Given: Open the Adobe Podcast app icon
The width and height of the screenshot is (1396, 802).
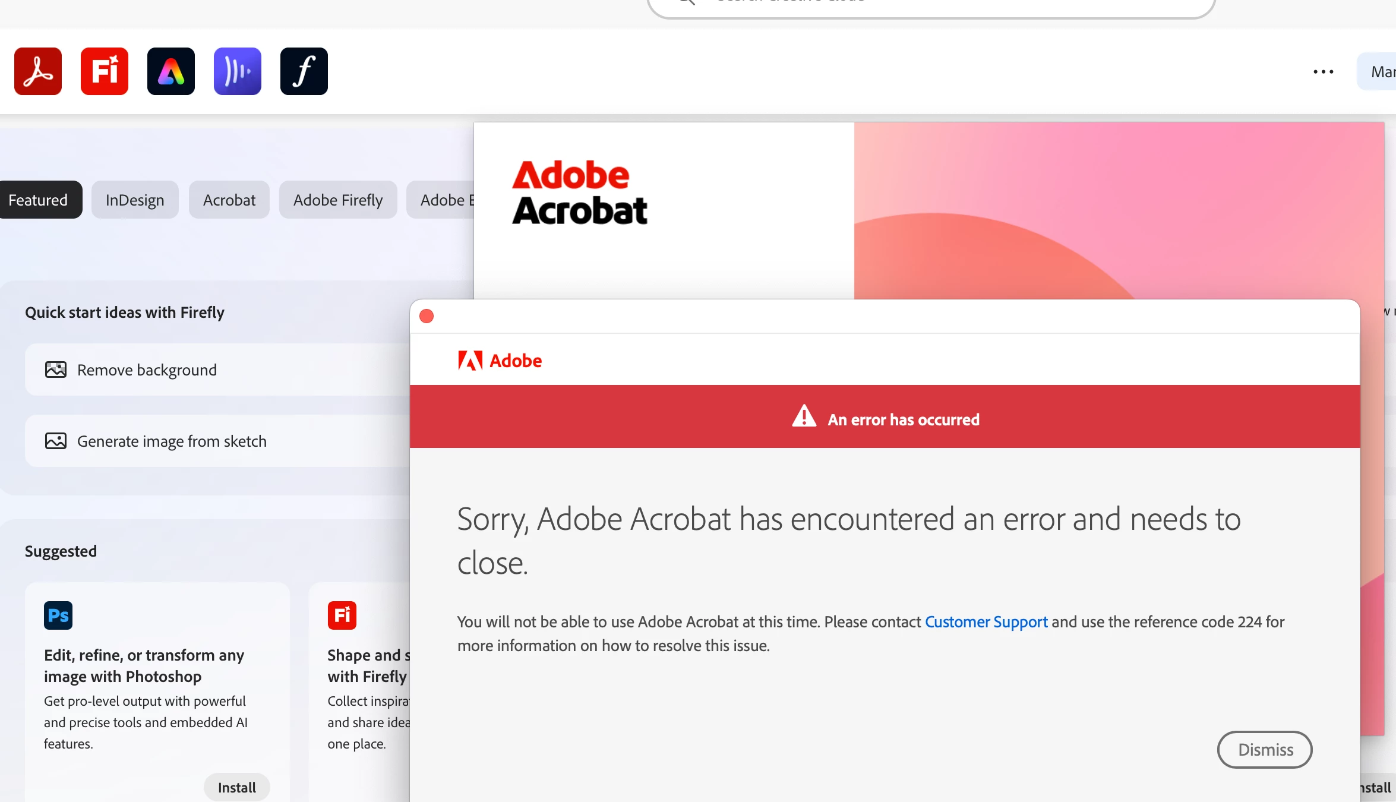Looking at the screenshot, I should 238,71.
